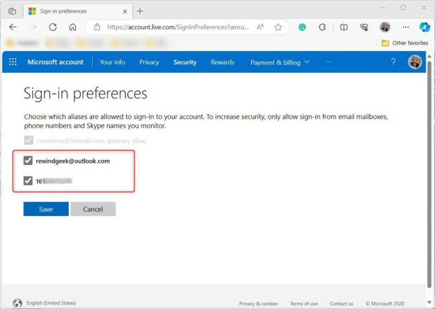Open the account manager profile picture

(x=415, y=62)
